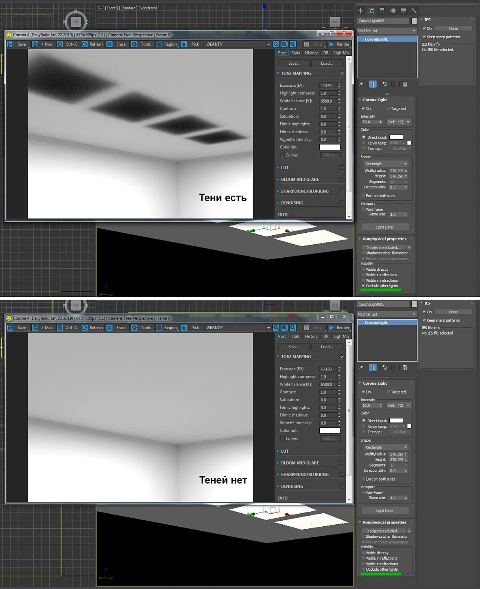Activate Region icon in the 'Тени есть' frame buffer
The image size is (480, 589).
[159, 44]
